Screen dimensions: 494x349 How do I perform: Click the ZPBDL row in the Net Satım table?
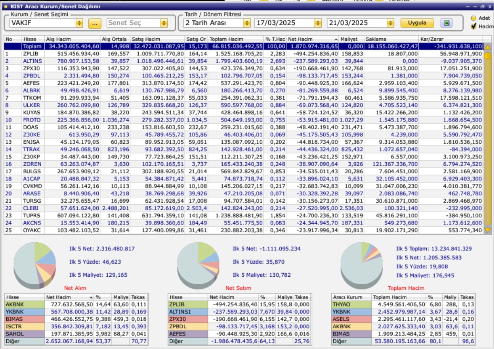click(240, 327)
